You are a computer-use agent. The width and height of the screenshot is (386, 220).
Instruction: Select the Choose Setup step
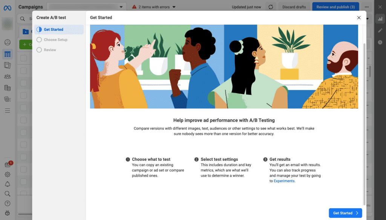pos(59,40)
